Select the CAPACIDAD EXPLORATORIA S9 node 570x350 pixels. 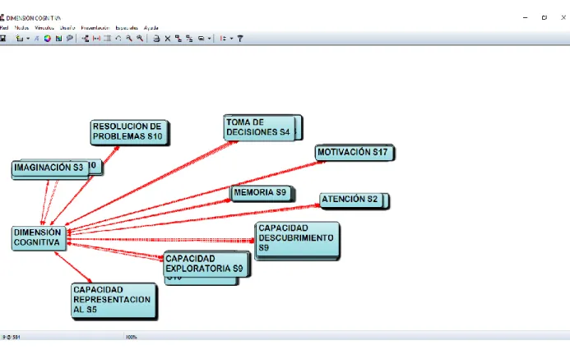pos(206,264)
